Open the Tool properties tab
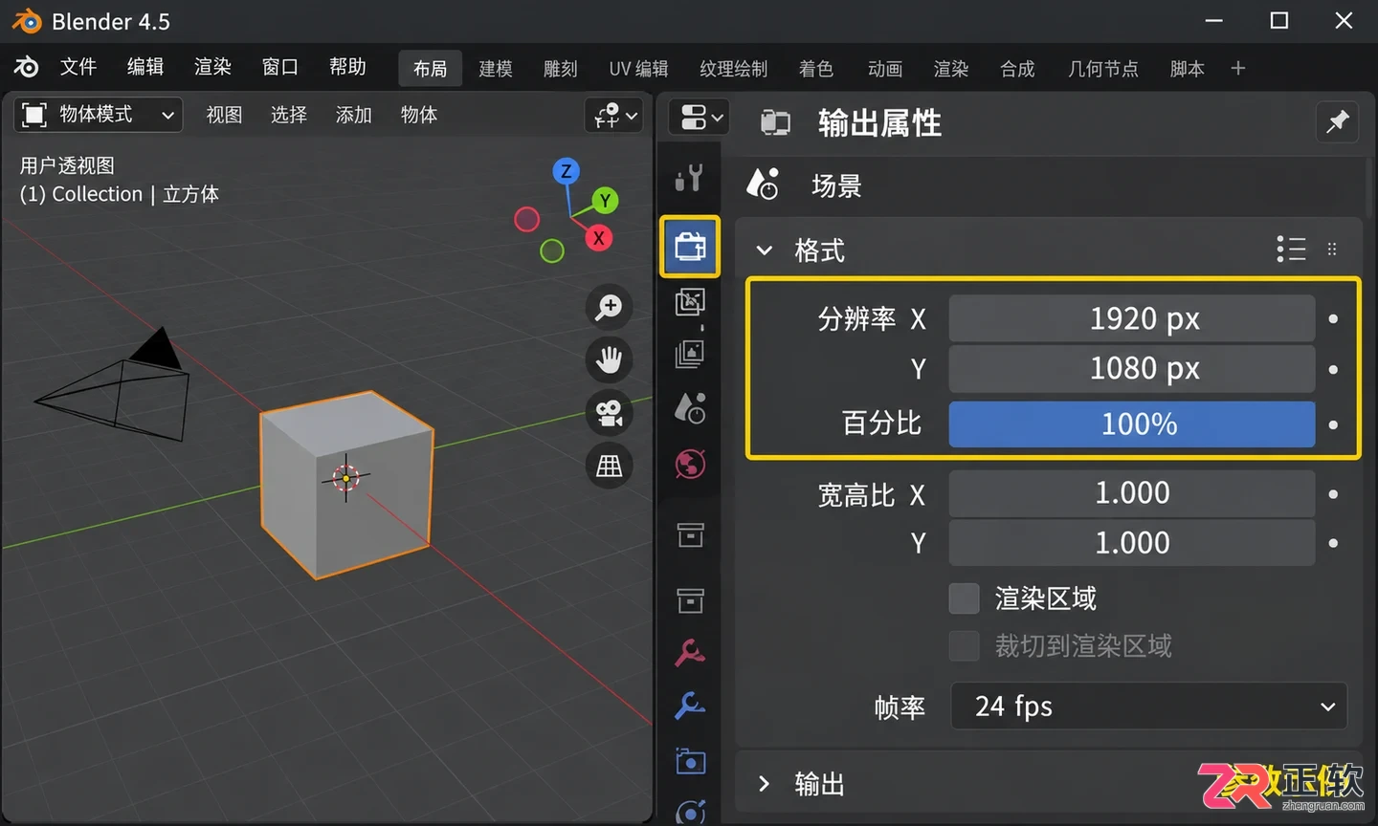The height and width of the screenshot is (826, 1378). 690,178
